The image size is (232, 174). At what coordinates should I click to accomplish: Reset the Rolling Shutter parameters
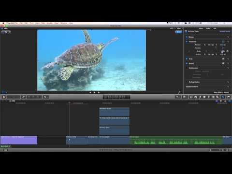228,82
